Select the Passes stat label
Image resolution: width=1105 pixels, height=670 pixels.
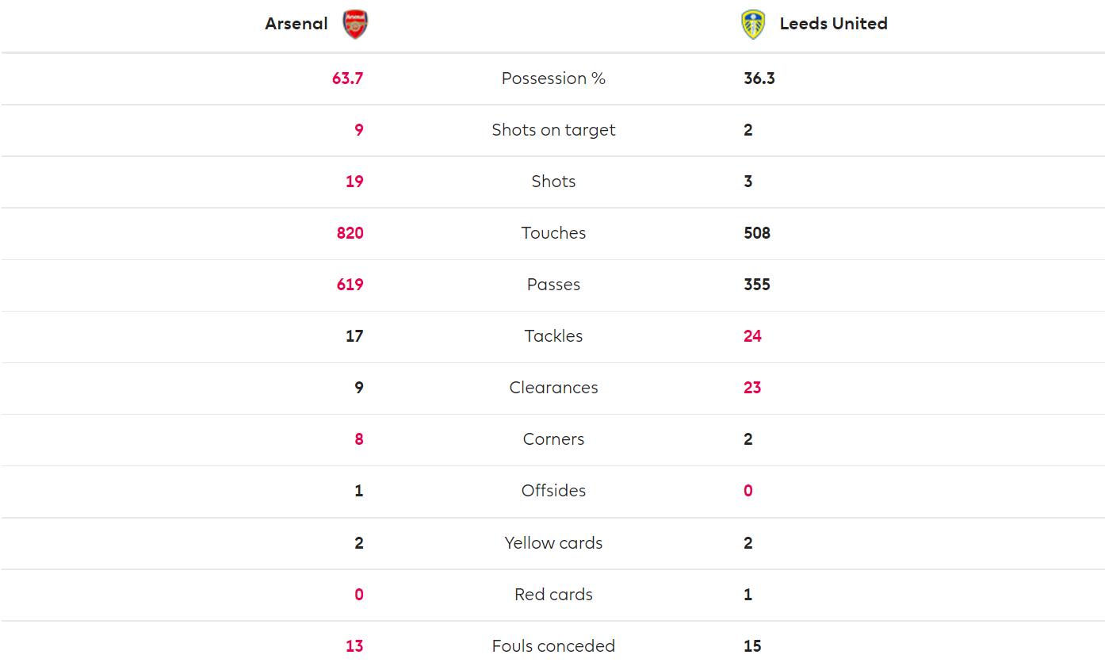(x=553, y=285)
